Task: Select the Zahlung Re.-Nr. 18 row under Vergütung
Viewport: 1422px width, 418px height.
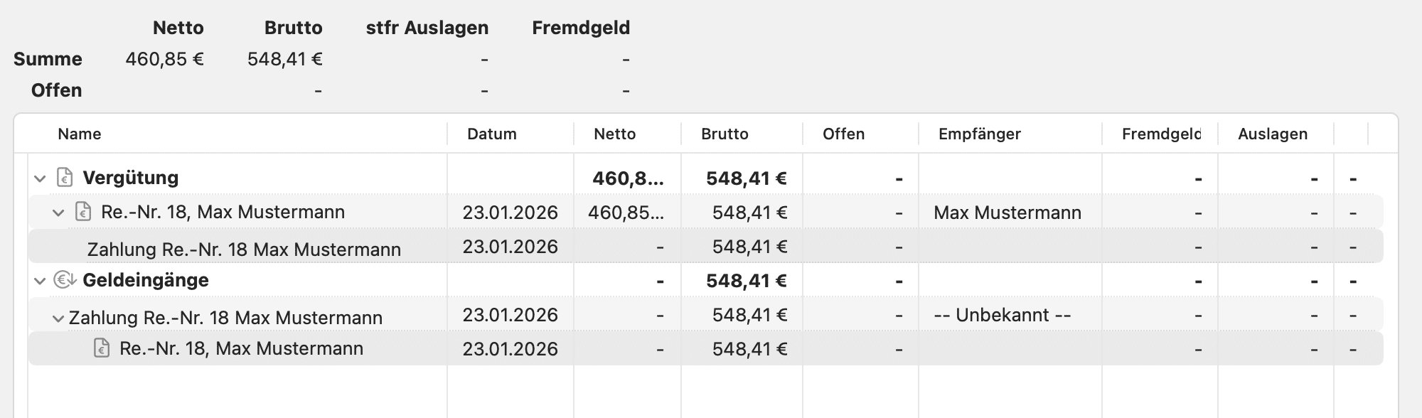Action: coord(244,250)
